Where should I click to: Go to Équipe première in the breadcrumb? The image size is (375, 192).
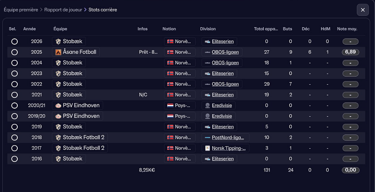[21, 9]
